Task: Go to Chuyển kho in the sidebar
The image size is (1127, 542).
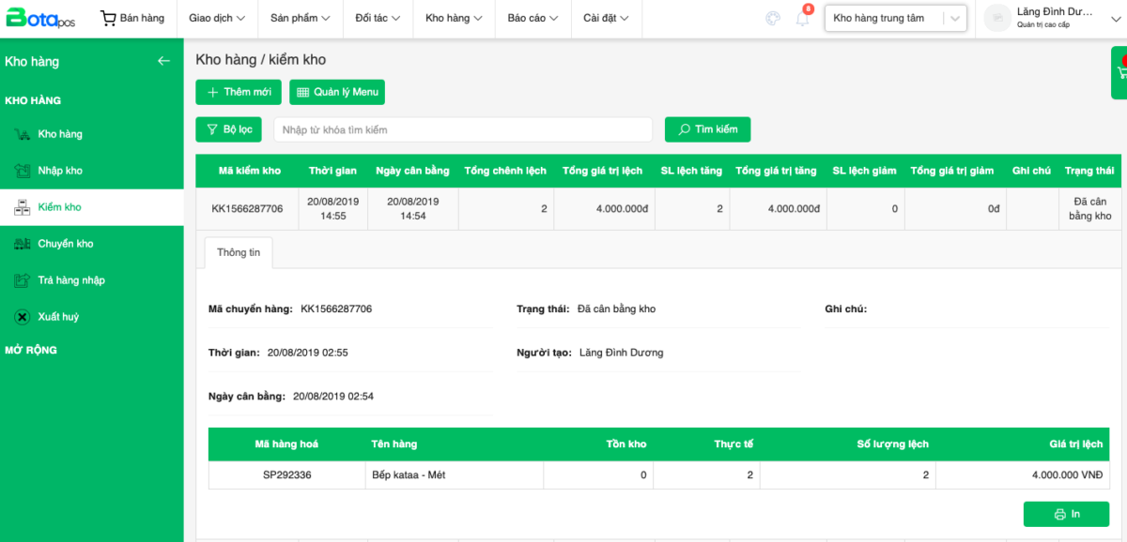Action: click(x=65, y=244)
